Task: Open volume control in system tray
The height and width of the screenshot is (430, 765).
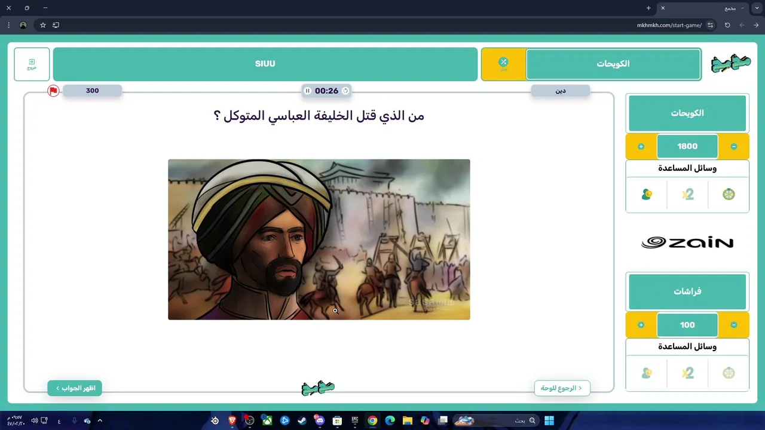Action: pyautogui.click(x=34, y=420)
